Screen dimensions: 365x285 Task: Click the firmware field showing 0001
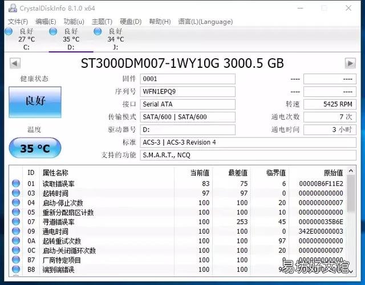pyautogui.click(x=188, y=79)
